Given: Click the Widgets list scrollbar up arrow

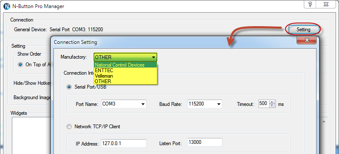Looking at the screenshot, I should tap(324, 122).
